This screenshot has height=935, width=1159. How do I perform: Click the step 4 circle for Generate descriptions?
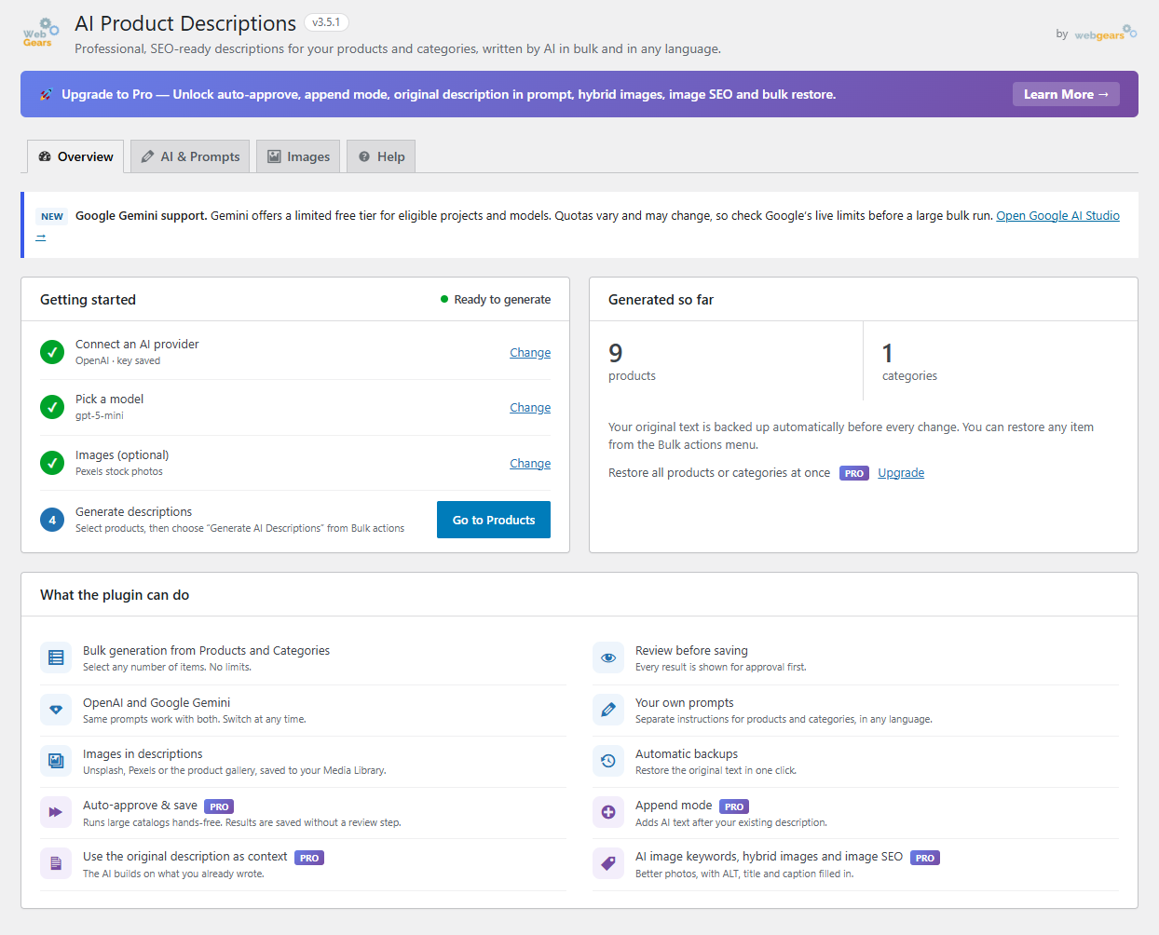[x=52, y=520]
